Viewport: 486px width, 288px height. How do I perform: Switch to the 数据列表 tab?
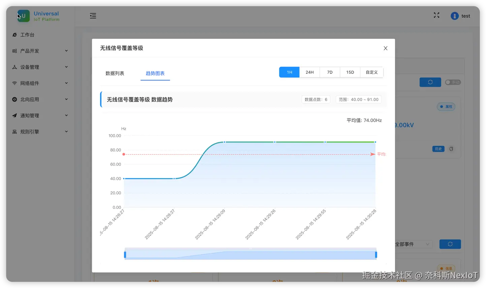coord(115,73)
